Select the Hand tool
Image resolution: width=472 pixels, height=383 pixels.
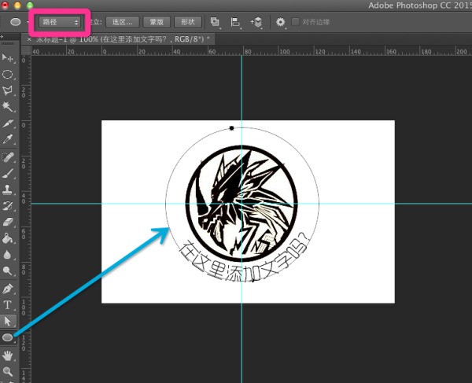tap(8, 355)
